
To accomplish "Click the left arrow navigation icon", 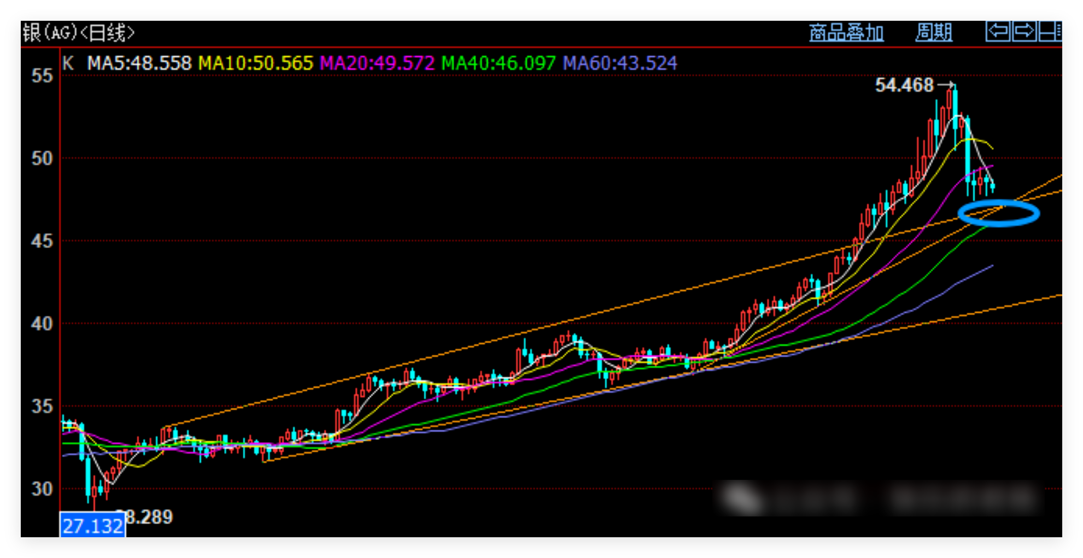I will 998,31.
